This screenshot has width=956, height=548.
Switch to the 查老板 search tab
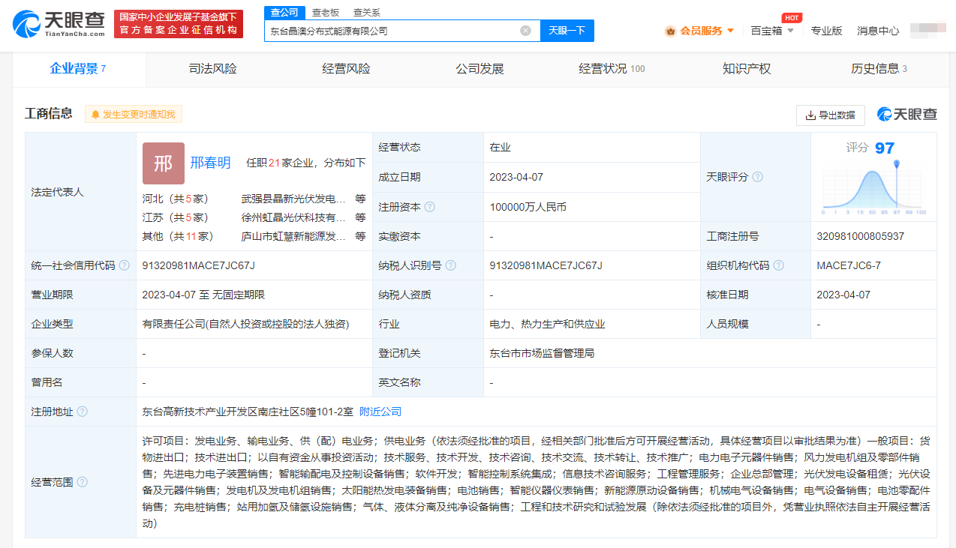pos(326,13)
